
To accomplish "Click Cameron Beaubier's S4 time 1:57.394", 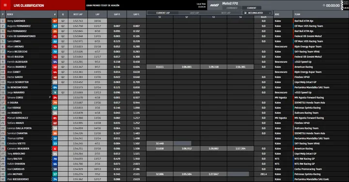I will pos(240,149).
